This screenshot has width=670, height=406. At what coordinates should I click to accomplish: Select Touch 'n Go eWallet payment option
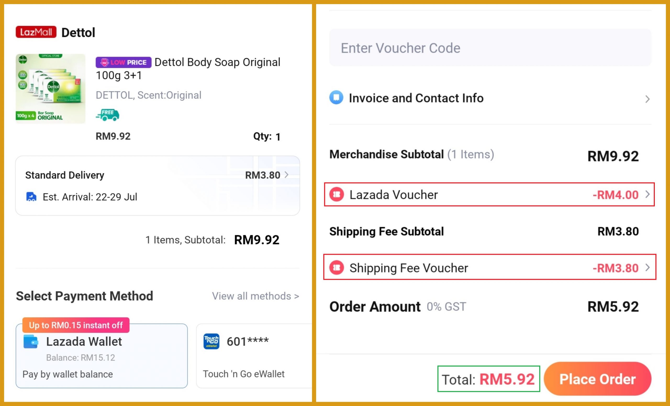254,356
